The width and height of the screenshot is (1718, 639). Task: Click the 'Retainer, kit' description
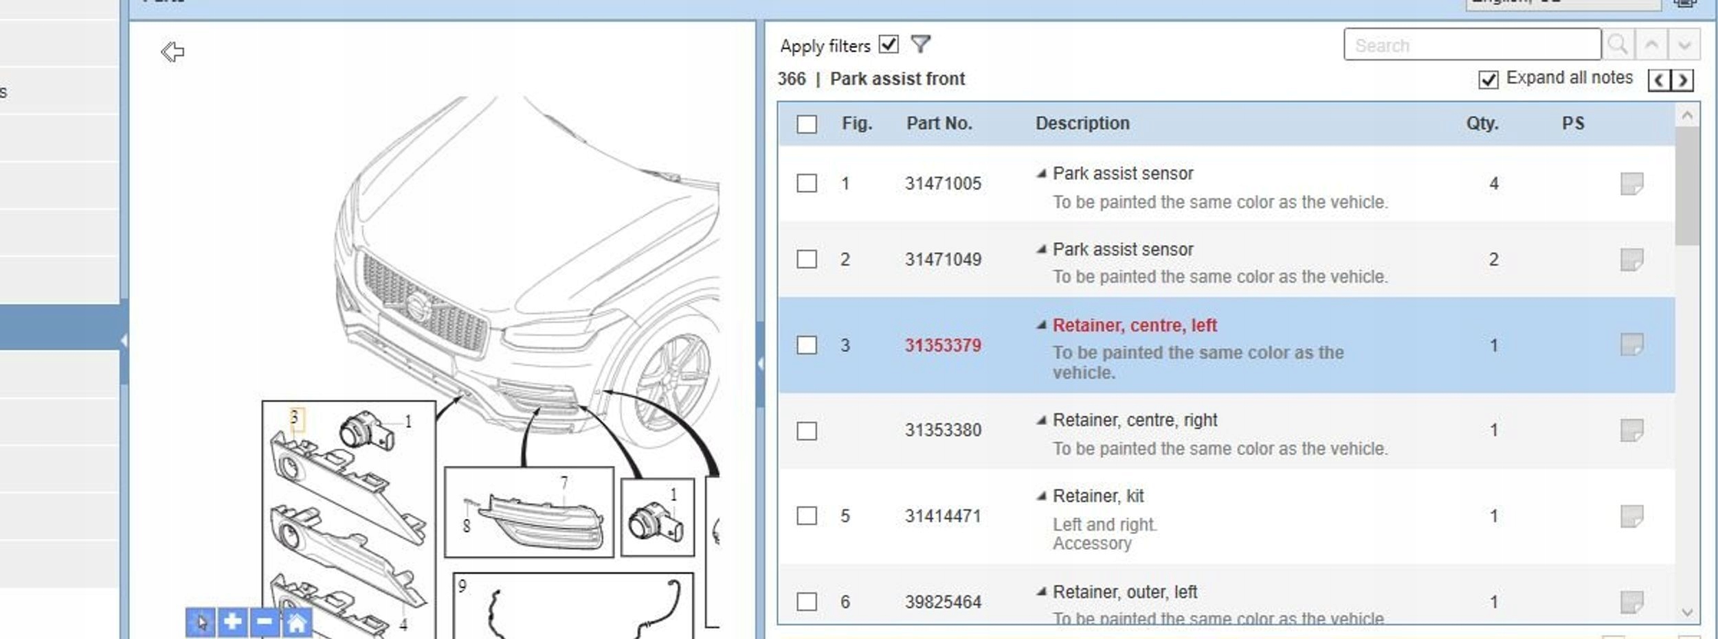click(1098, 496)
